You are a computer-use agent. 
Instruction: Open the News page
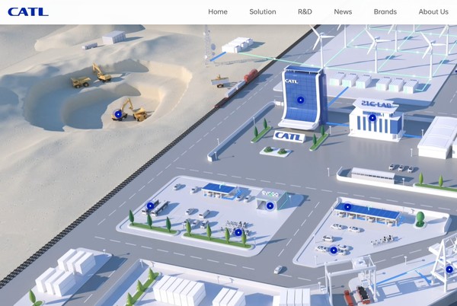coord(343,11)
